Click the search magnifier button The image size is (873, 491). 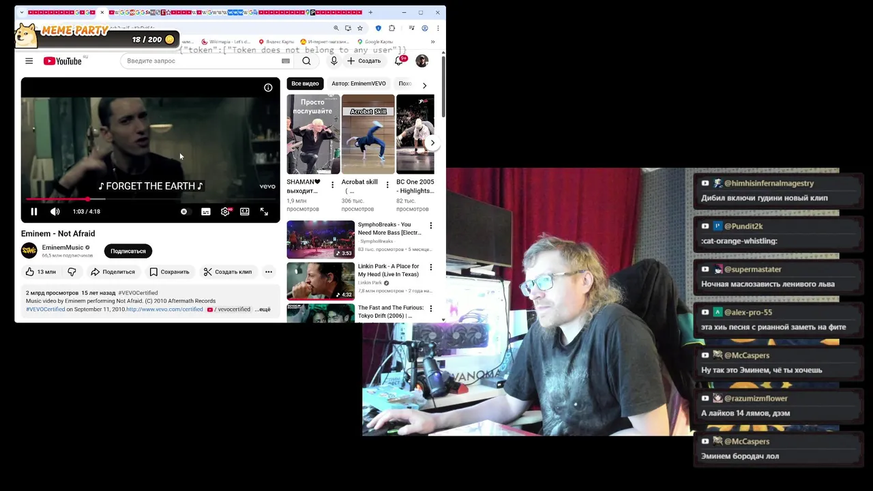pos(306,61)
